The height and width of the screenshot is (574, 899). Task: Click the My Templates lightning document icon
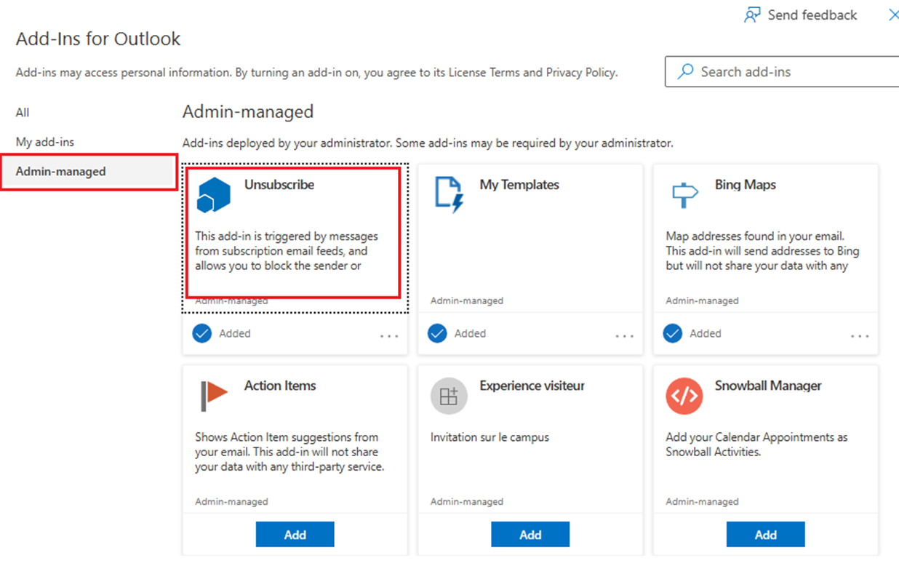tap(450, 193)
